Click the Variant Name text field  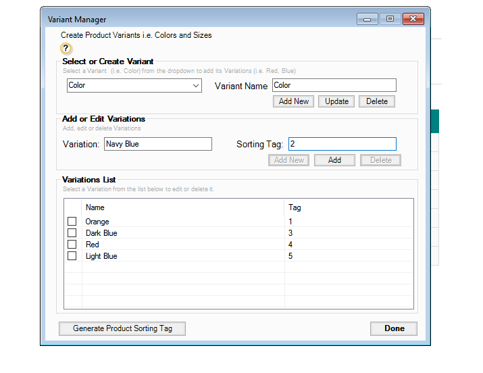[x=334, y=85]
